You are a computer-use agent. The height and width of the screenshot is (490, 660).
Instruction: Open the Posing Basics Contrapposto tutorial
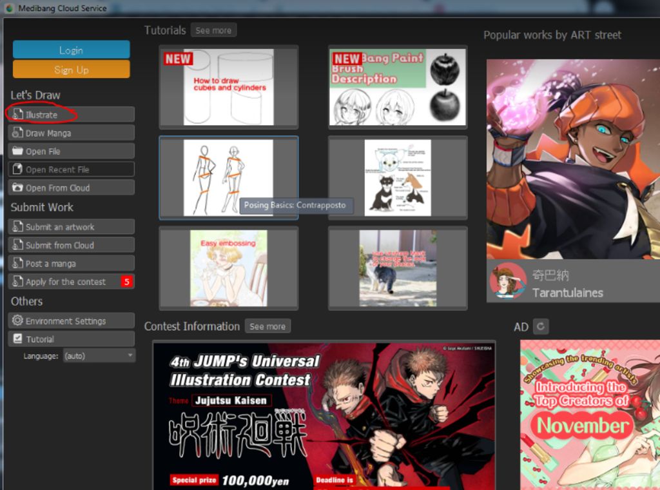coord(229,178)
